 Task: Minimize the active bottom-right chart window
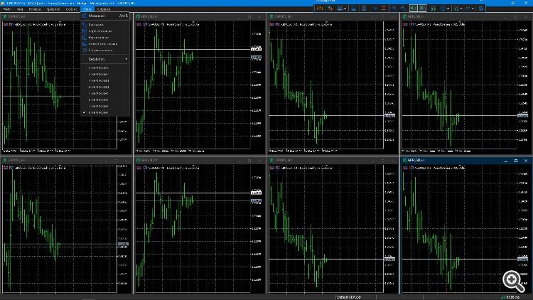[506, 160]
